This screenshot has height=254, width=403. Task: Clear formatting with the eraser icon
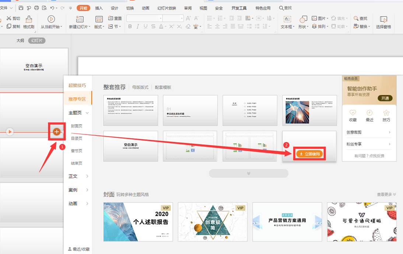[188, 26]
